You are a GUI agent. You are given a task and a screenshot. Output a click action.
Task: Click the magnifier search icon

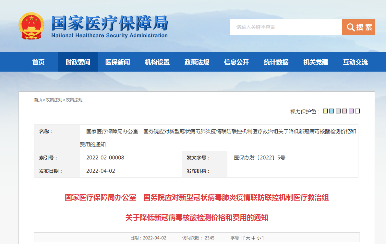pyautogui.click(x=351, y=27)
